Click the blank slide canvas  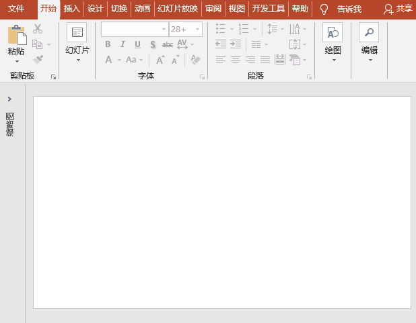222,203
